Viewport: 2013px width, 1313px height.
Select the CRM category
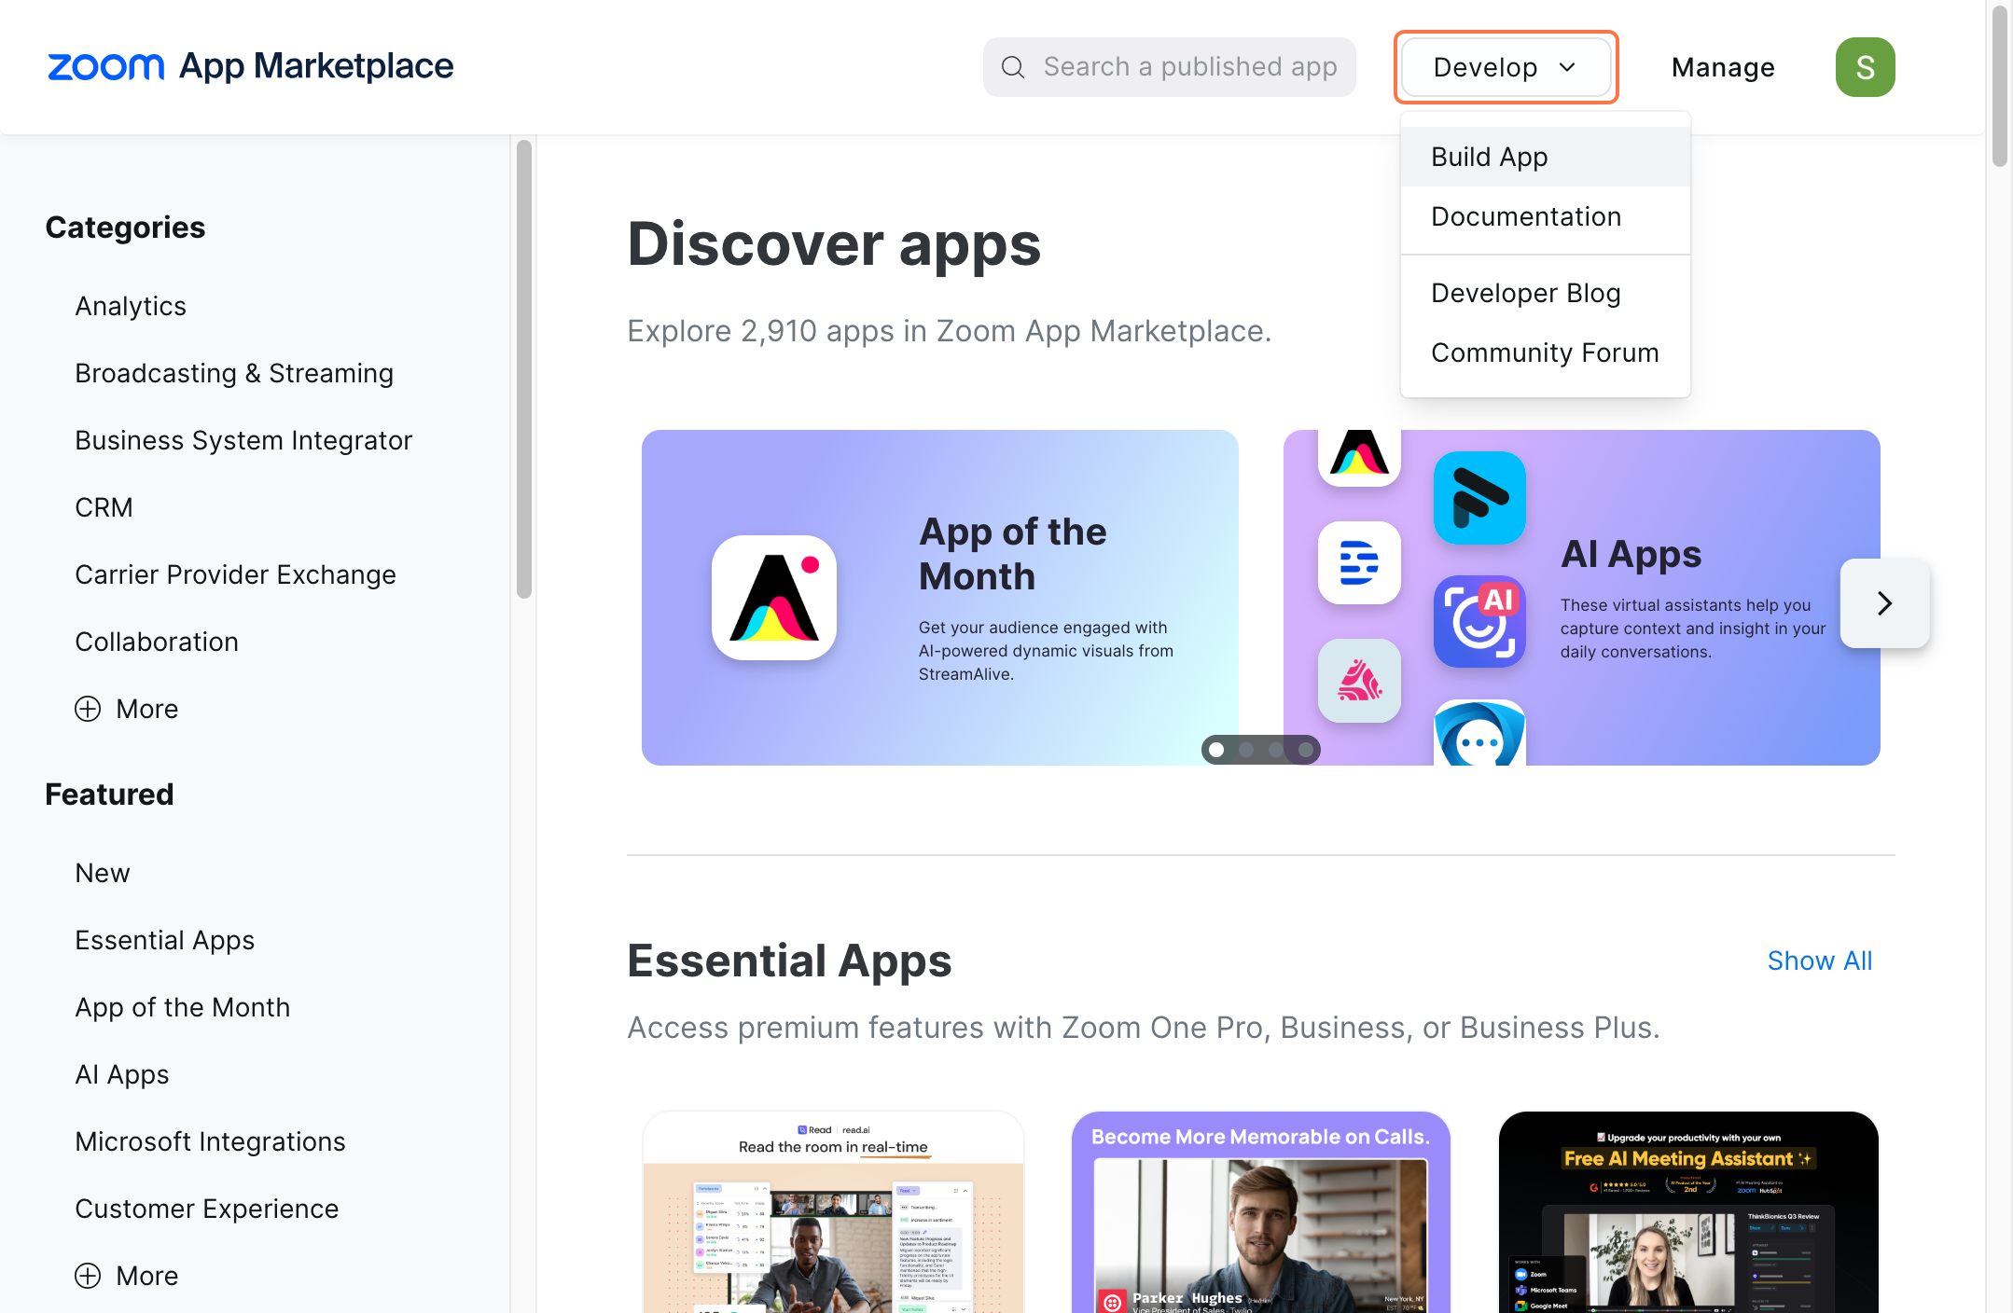tap(104, 507)
